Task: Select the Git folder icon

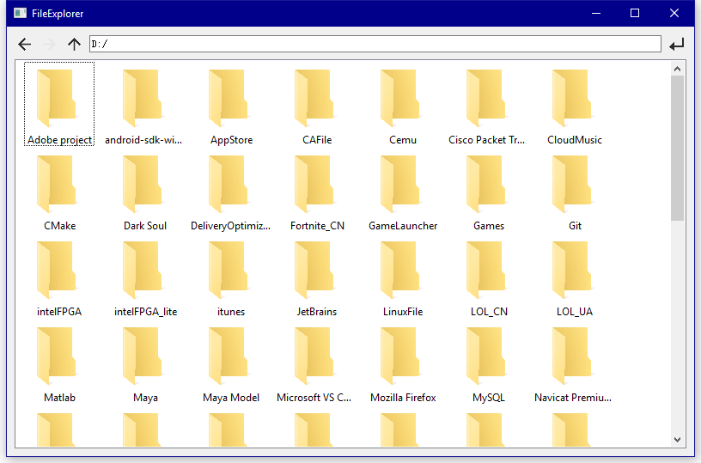Action: [571, 184]
